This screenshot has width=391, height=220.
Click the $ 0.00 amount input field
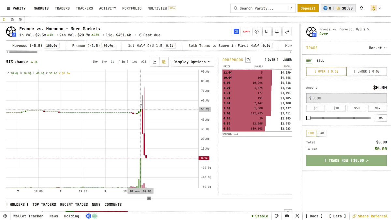[346, 98]
